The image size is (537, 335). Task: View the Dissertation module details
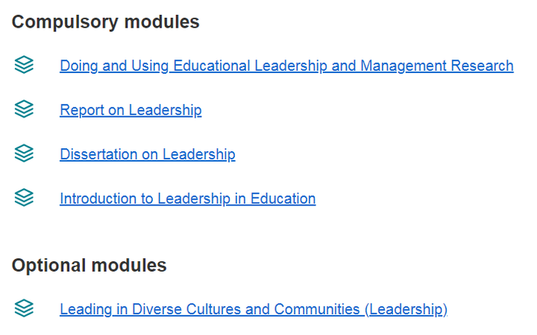pyautogui.click(x=148, y=155)
